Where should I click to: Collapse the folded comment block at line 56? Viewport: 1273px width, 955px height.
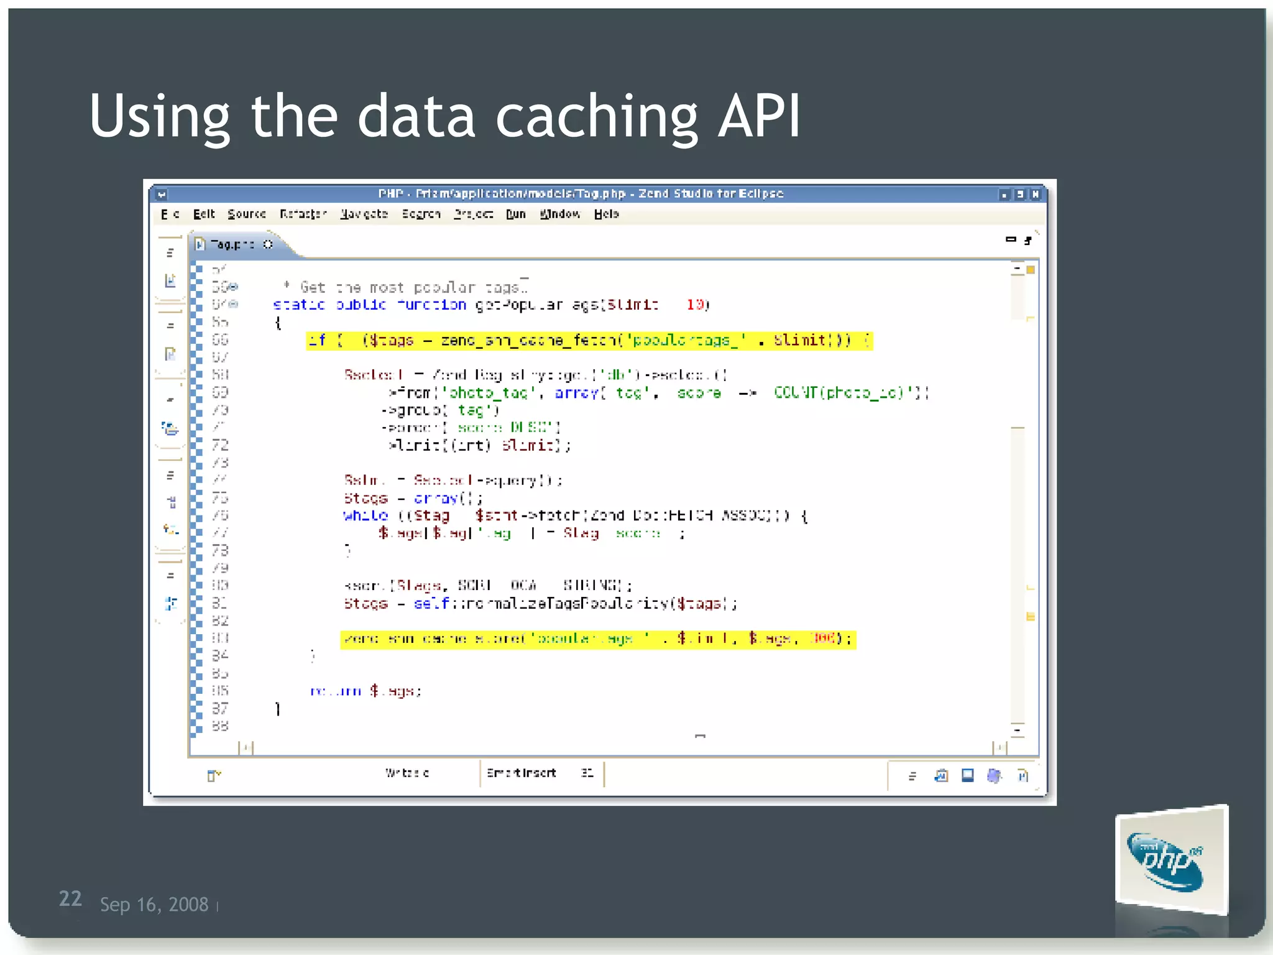coord(233,287)
